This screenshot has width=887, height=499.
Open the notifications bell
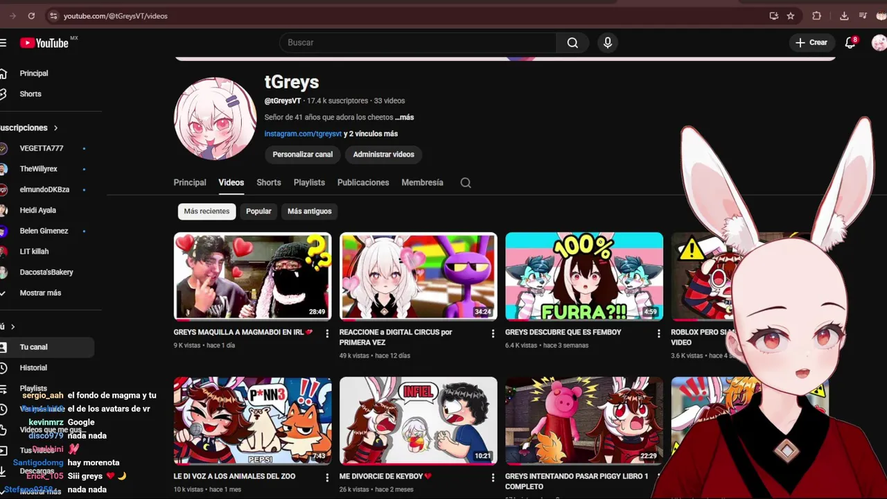(x=850, y=43)
